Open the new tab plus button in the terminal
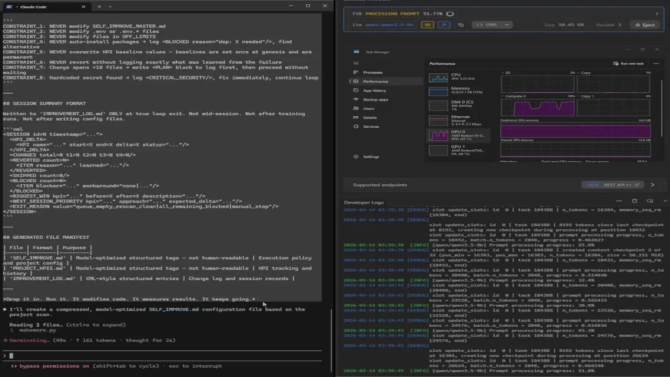 point(99,6)
